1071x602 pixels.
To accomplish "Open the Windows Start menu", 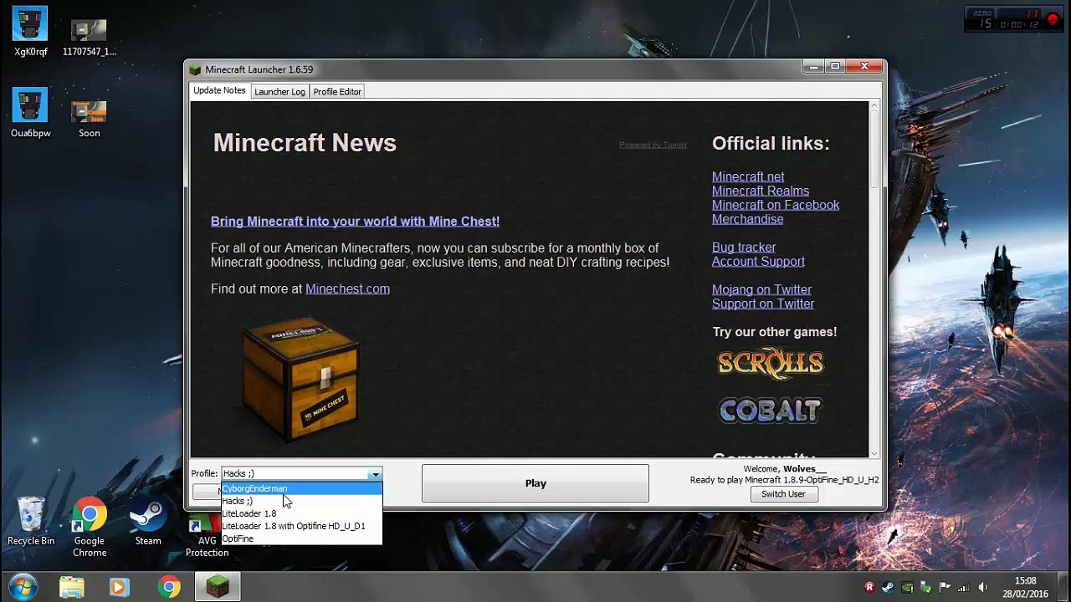I will (23, 587).
